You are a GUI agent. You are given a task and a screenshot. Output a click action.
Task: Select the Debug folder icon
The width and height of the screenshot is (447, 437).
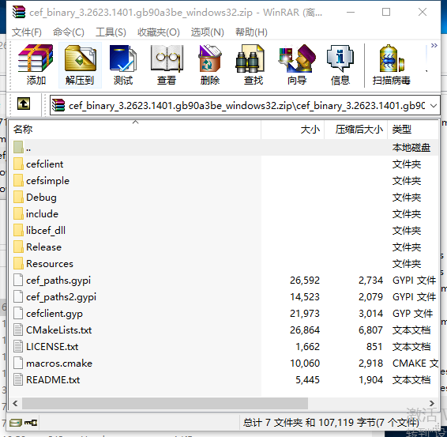tap(18, 197)
